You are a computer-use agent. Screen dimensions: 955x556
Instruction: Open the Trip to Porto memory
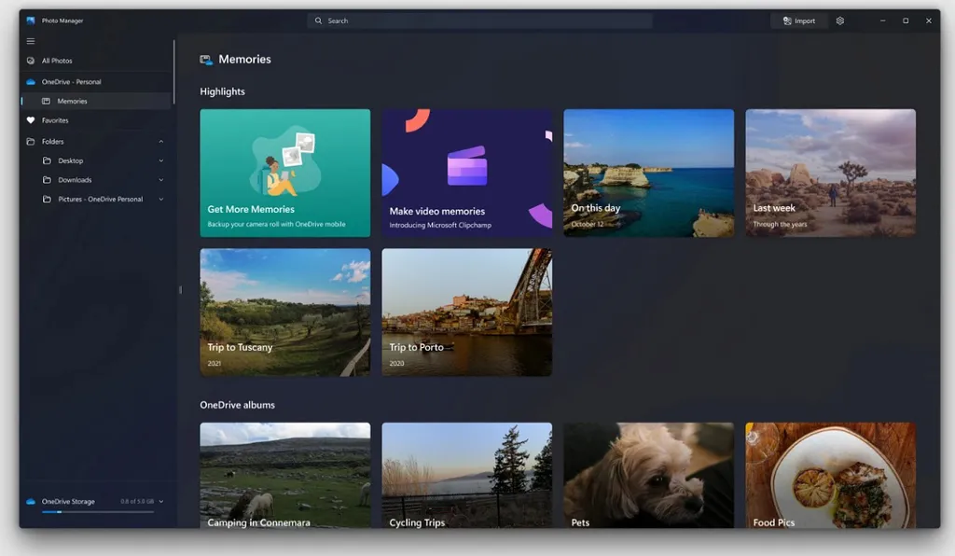(467, 312)
